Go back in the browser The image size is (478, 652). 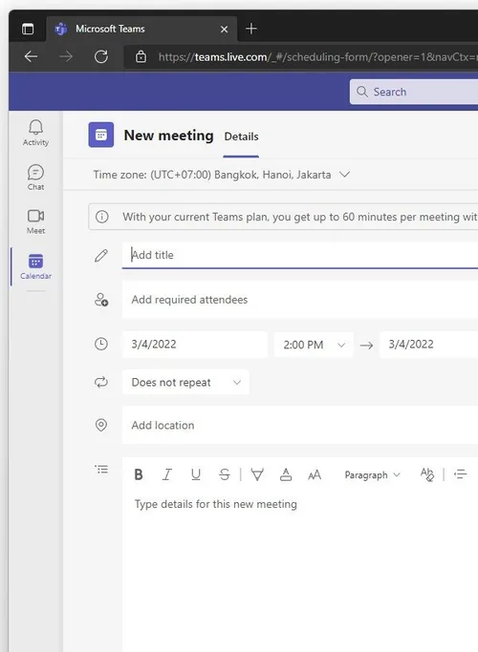click(x=32, y=56)
